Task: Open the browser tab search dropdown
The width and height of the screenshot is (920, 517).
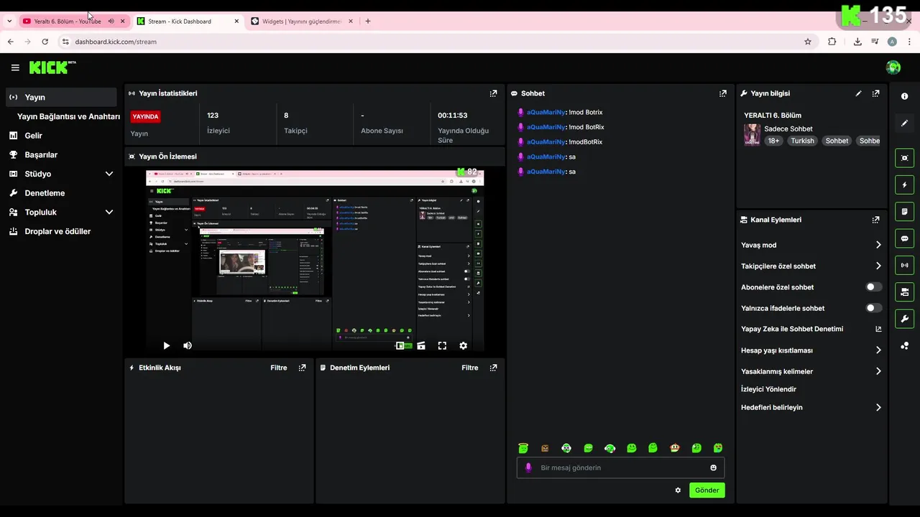Action: pos(9,22)
